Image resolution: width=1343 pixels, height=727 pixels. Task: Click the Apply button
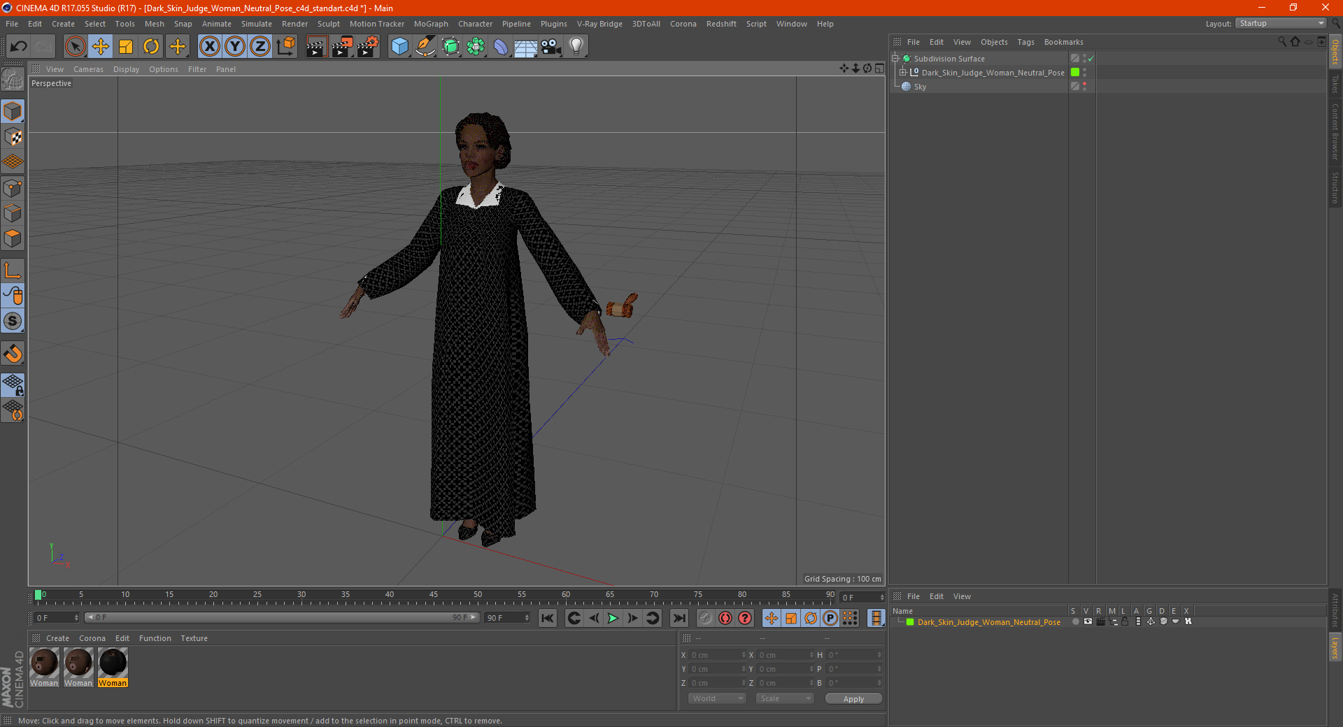[853, 699]
